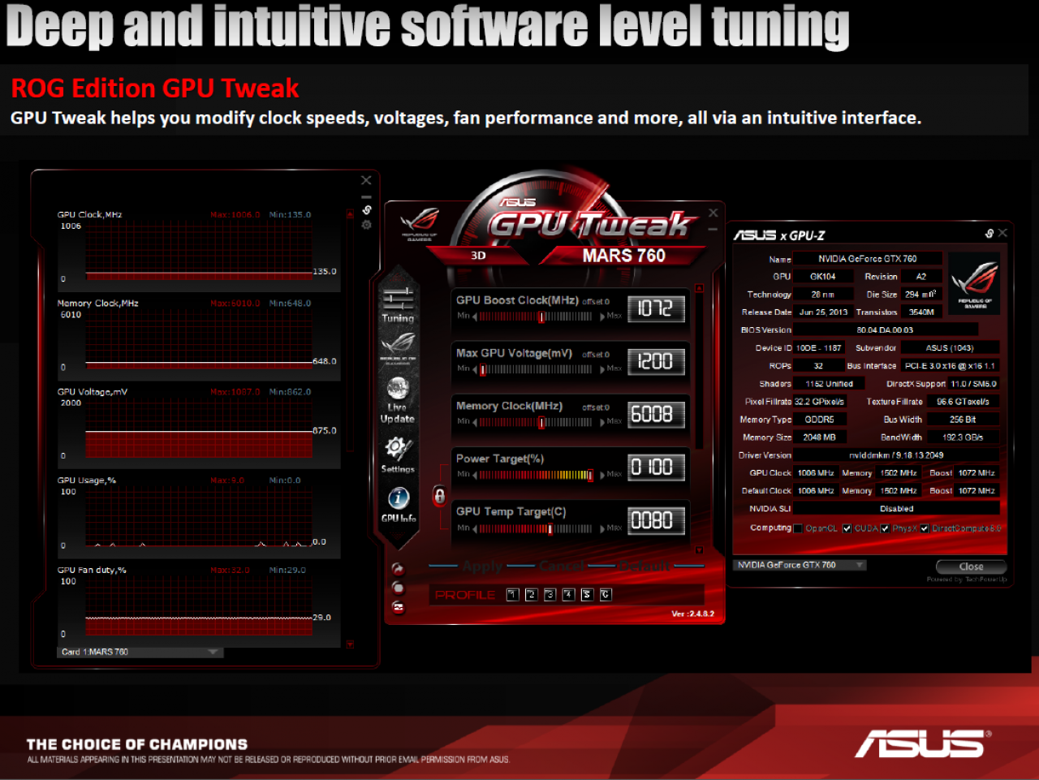Click the profile S save button

[x=587, y=595]
